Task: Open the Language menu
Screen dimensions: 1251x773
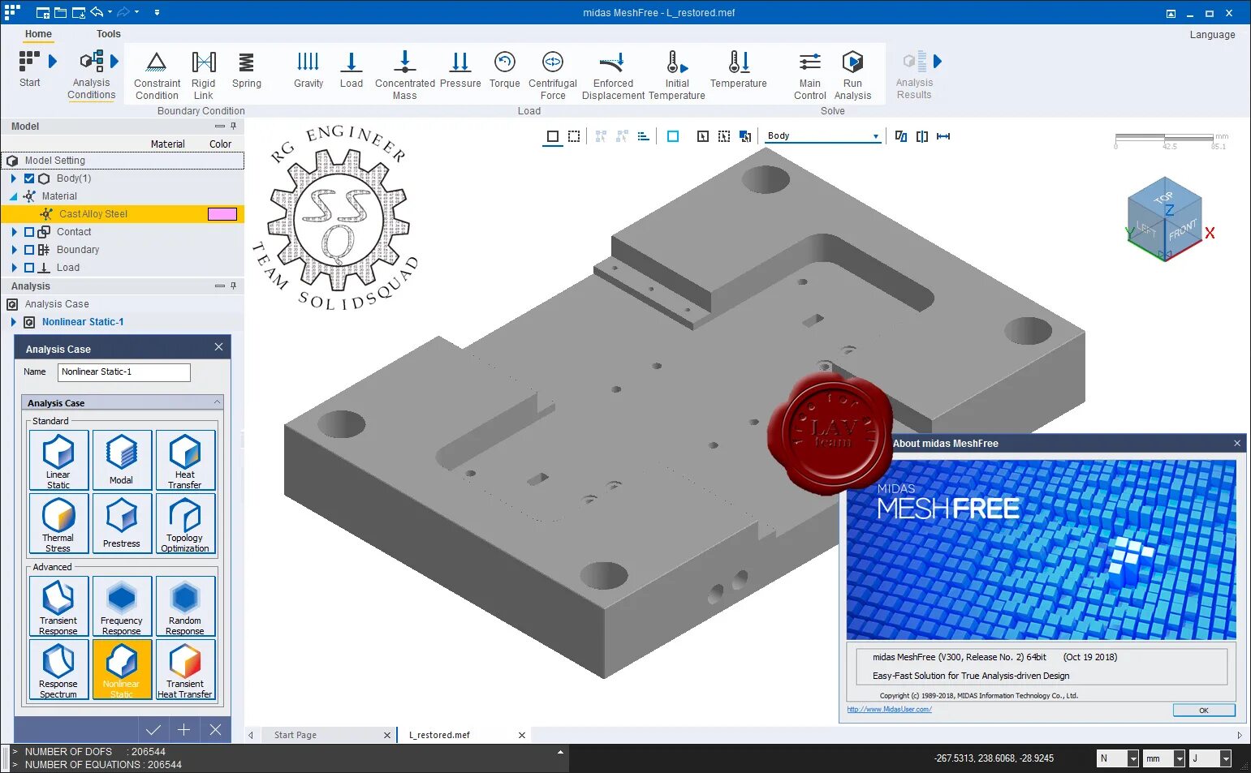Action: [1212, 35]
